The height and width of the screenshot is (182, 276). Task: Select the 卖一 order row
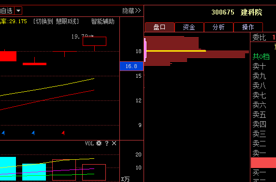(263, 154)
